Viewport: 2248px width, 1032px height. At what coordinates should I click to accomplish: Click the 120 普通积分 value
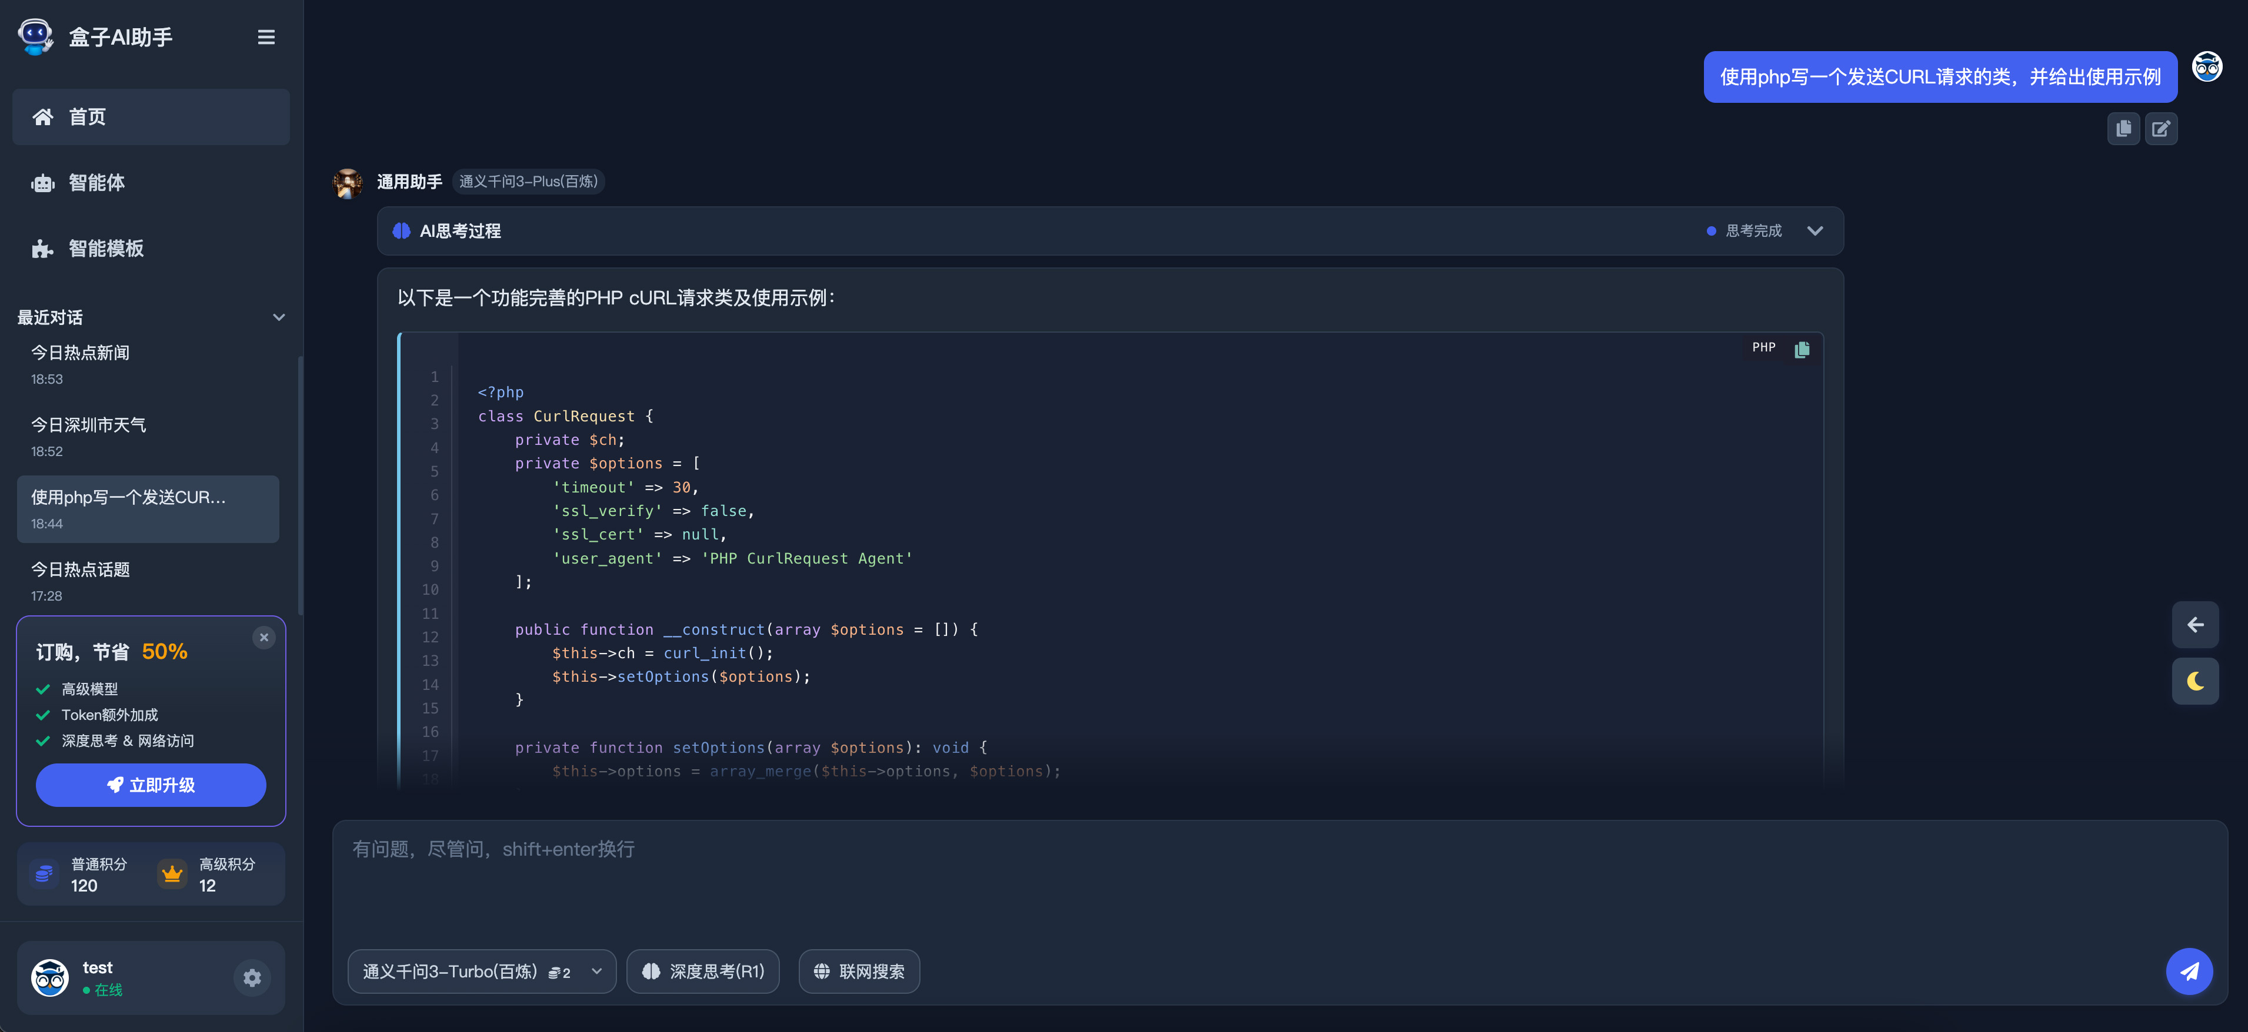pos(84,886)
